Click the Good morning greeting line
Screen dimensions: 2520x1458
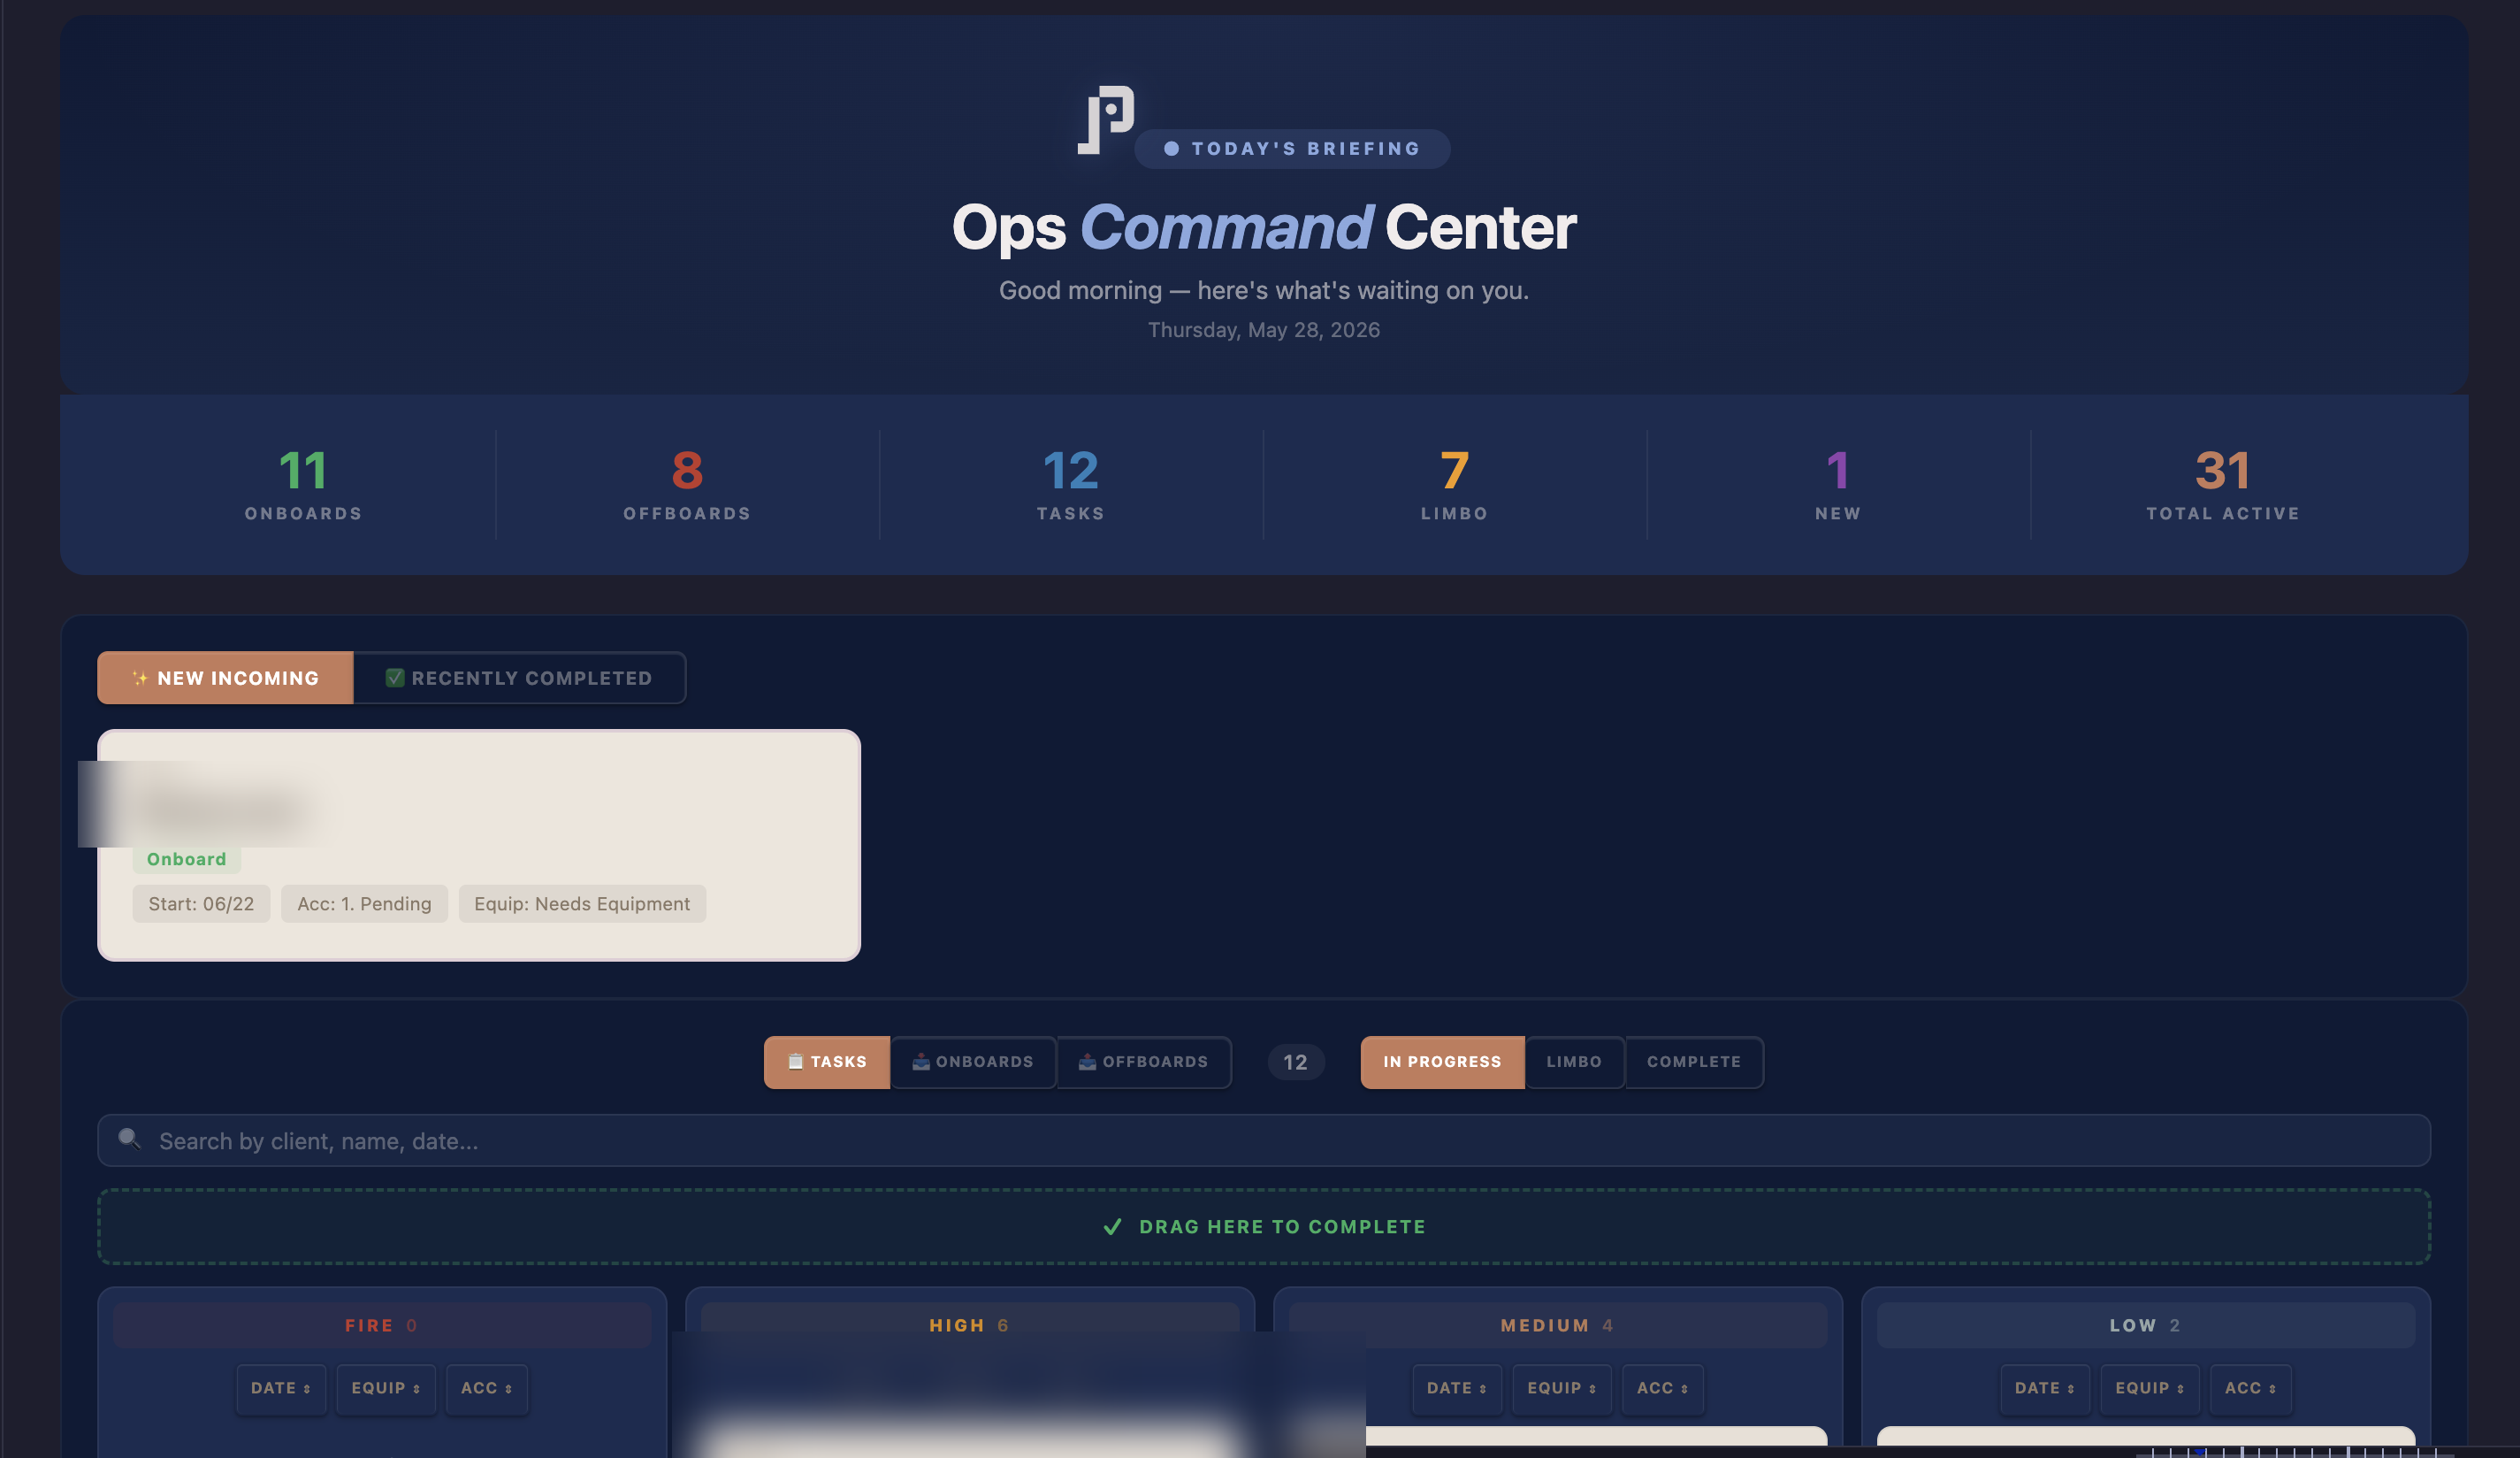coord(1264,290)
